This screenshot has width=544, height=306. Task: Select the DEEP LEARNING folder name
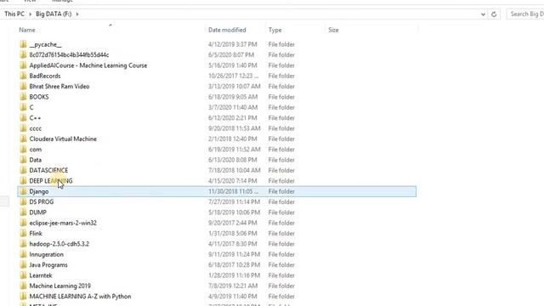pos(51,181)
